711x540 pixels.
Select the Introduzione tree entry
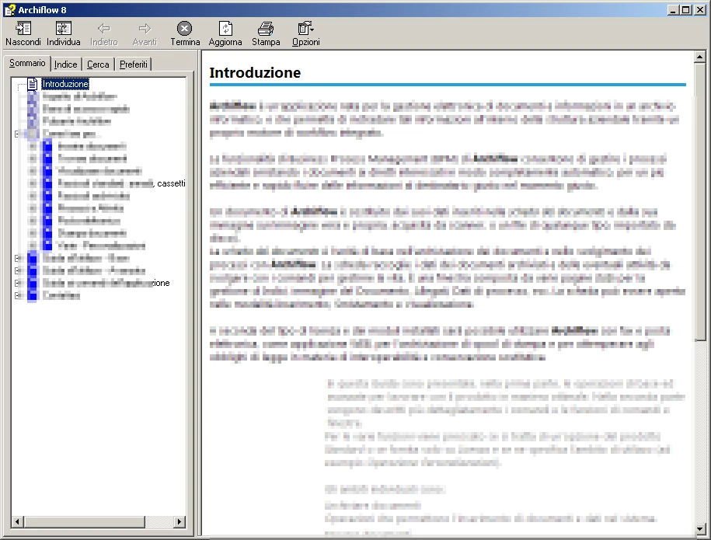point(65,84)
